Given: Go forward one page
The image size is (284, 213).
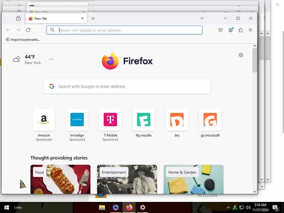Looking at the screenshot, I should [x=18, y=30].
